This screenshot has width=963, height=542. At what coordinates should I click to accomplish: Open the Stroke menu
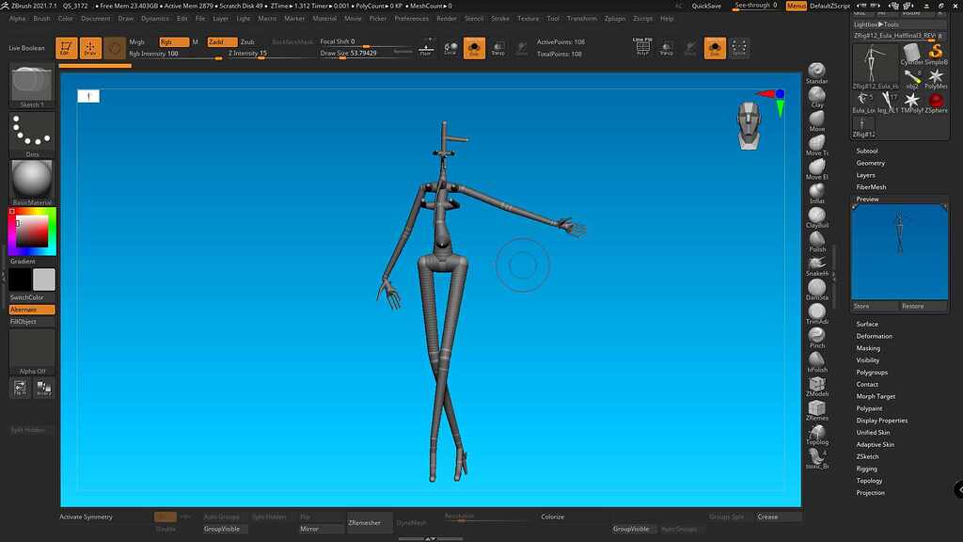(500, 18)
